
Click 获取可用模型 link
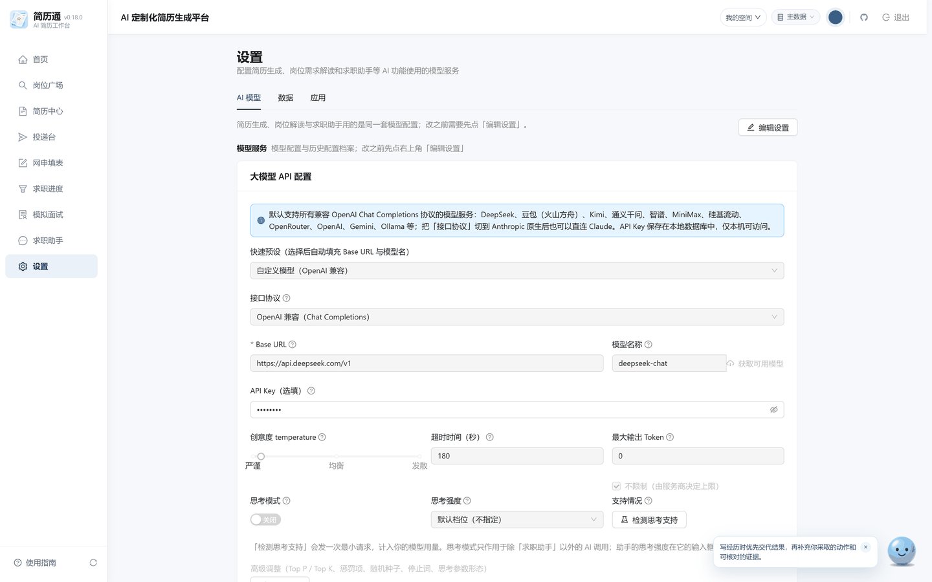coord(755,364)
